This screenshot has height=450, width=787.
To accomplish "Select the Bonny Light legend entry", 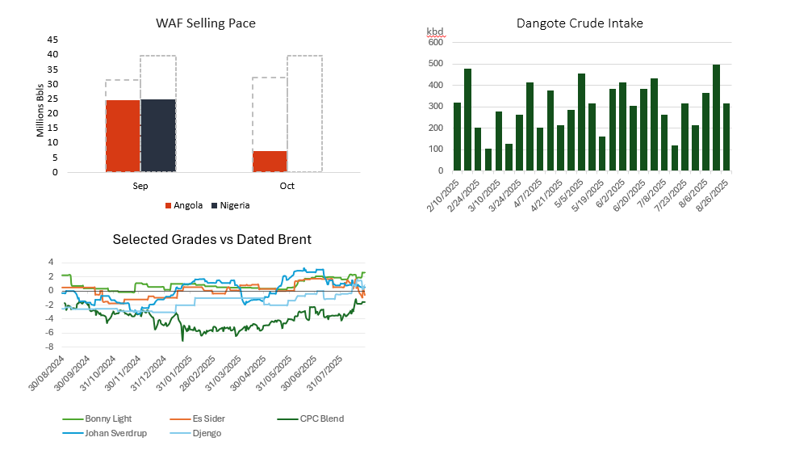I will coord(97,418).
